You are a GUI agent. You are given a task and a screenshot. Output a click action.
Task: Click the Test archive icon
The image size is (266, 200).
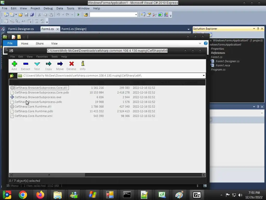[x=37, y=66]
